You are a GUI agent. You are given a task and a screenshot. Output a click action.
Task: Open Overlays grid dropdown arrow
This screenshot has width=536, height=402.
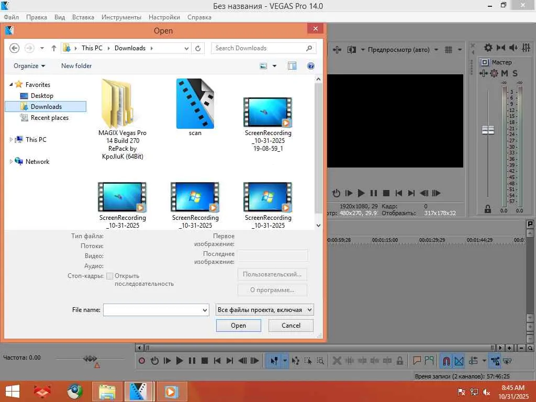point(460,50)
